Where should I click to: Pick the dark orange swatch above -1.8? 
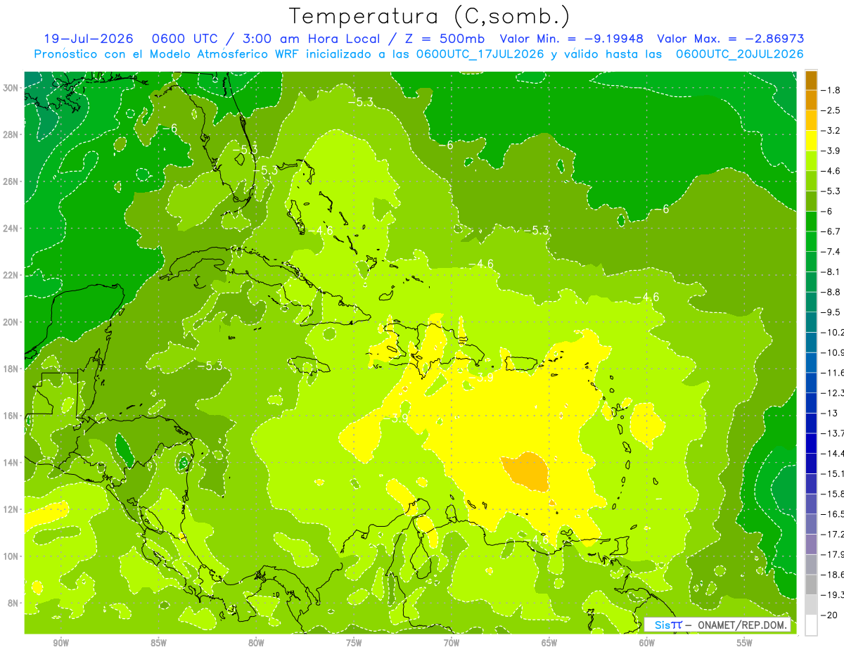click(811, 80)
